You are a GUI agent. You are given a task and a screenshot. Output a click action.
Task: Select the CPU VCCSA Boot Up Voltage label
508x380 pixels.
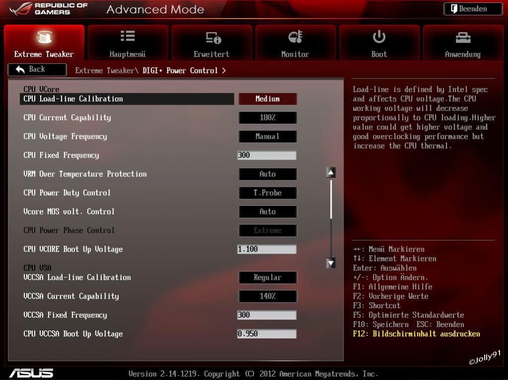tap(73, 334)
